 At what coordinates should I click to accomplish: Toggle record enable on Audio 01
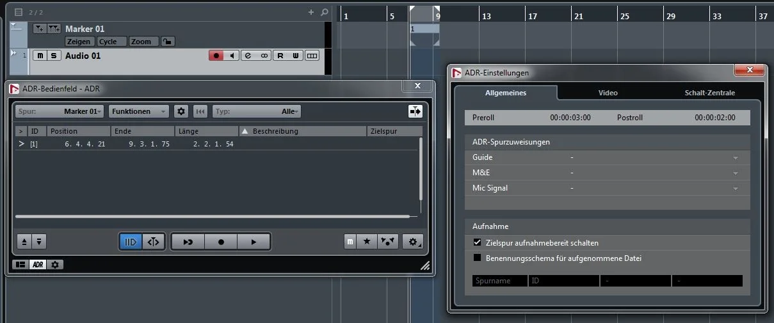216,56
